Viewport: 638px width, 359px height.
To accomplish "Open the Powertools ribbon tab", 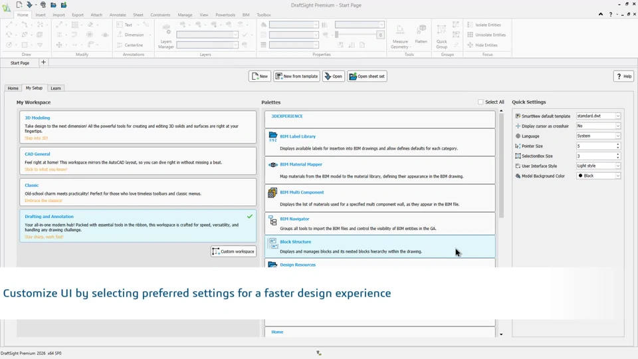I will point(225,15).
